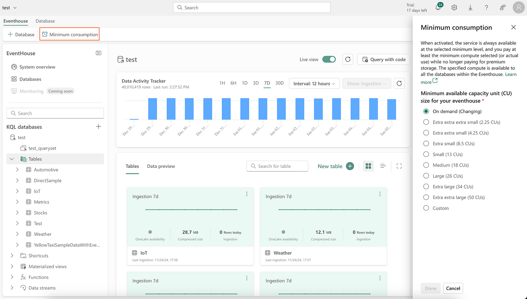Select Extra extra small (4.25 CUs)
This screenshot has width=527, height=299.
tap(426, 133)
